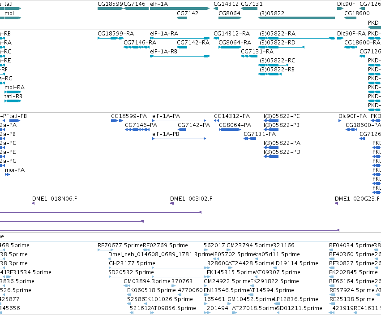
Task: Click the tatl-RB transcript
Action: (13, 101)
